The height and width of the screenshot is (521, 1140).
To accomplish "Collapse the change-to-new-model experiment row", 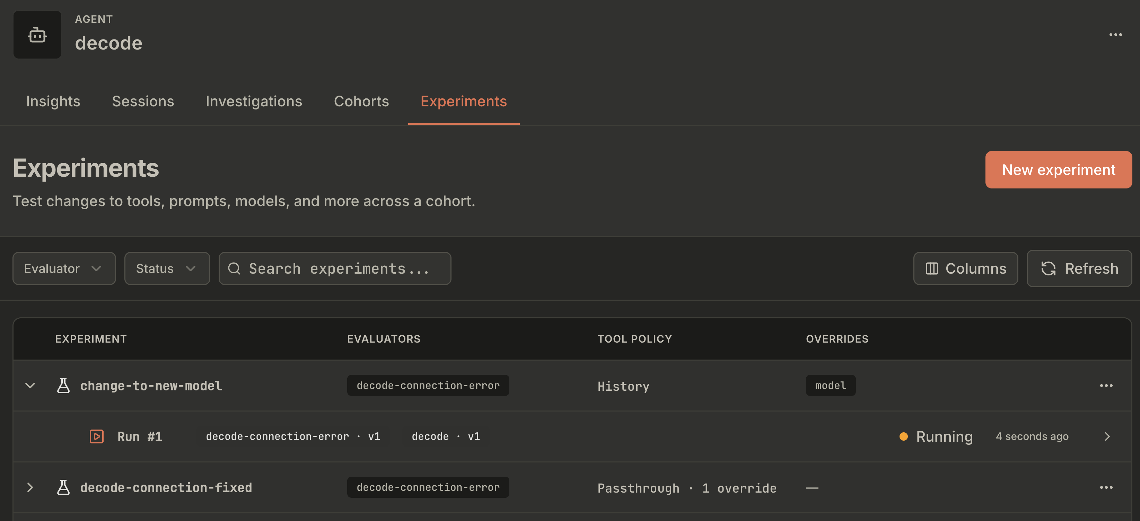I will pyautogui.click(x=30, y=386).
